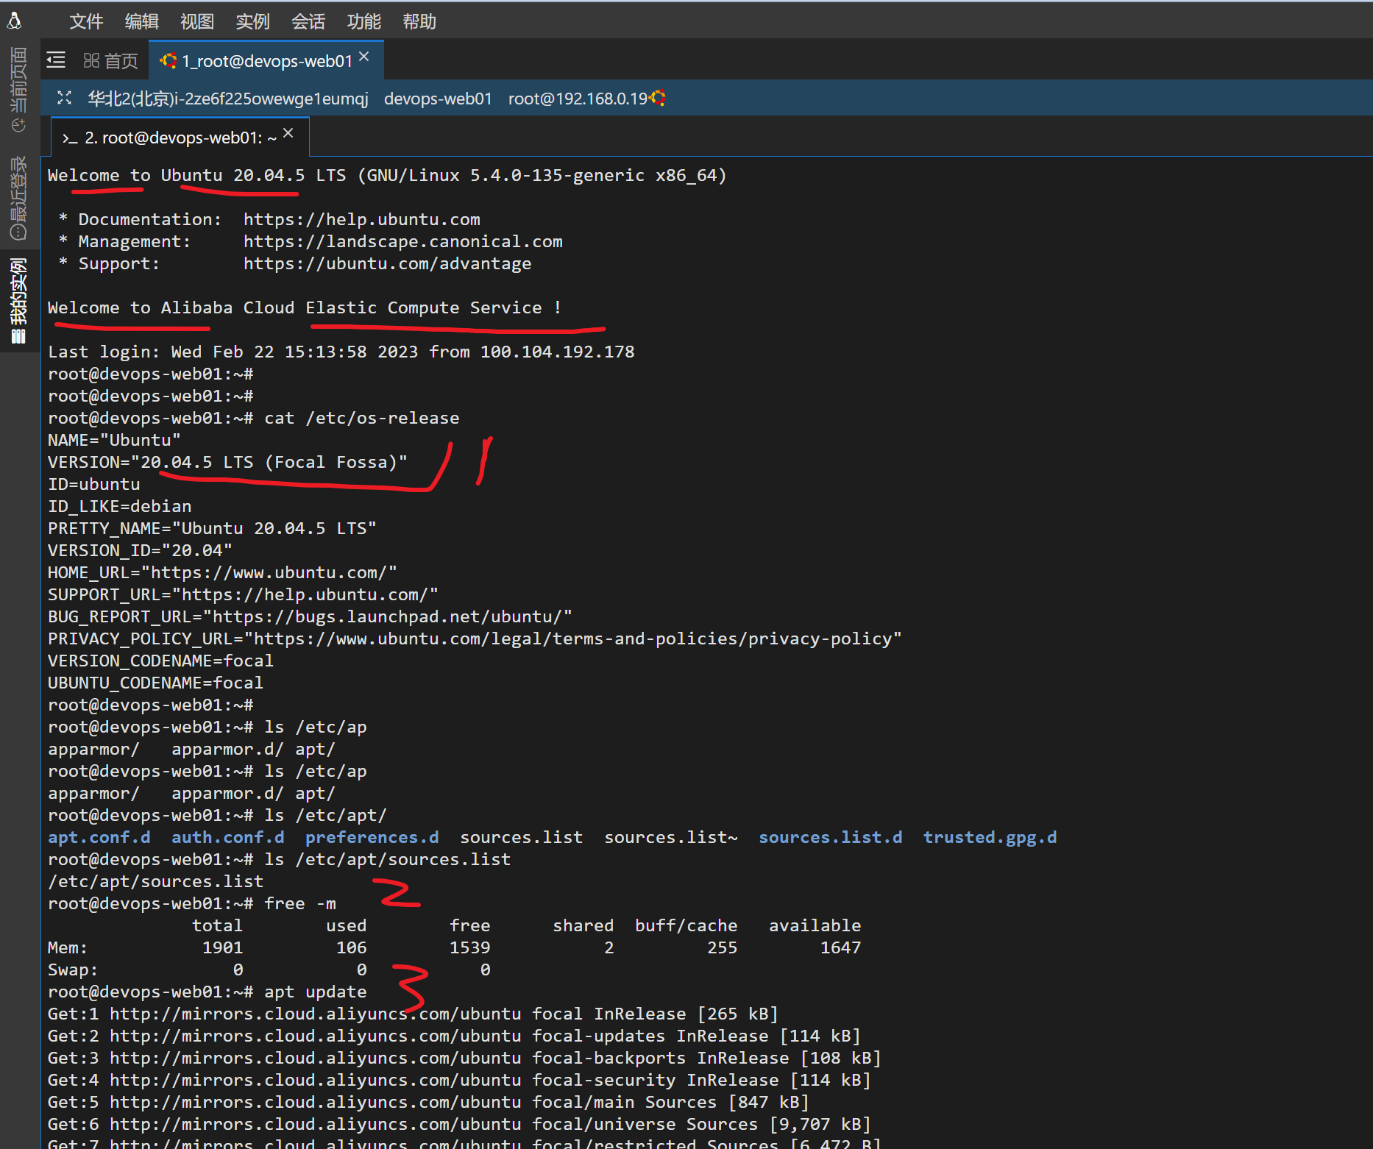Screen dimensions: 1373x1149
Task: Click the https://help.ubuntu.com documentation link
Action: tap(361, 219)
